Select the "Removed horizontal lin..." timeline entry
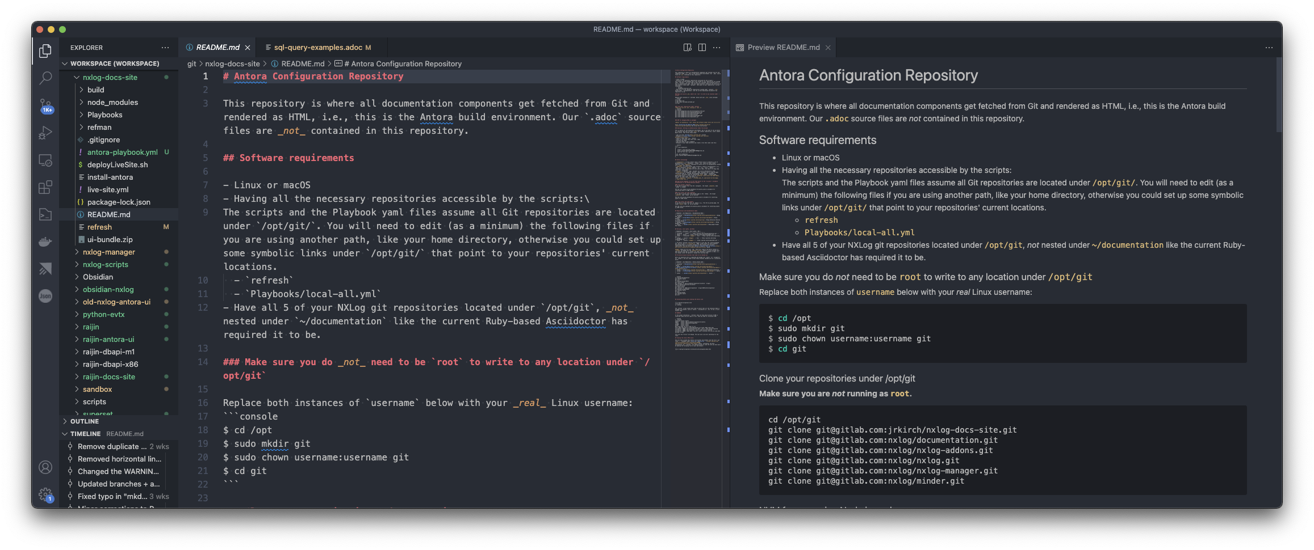1314x550 pixels. tap(118, 459)
